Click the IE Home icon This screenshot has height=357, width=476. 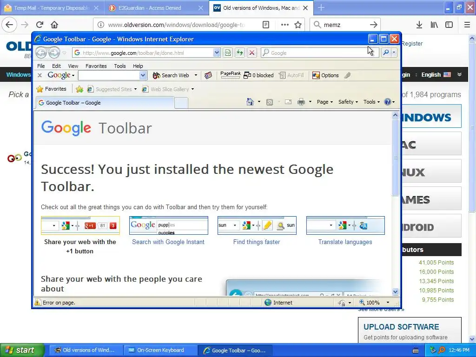pos(250,102)
